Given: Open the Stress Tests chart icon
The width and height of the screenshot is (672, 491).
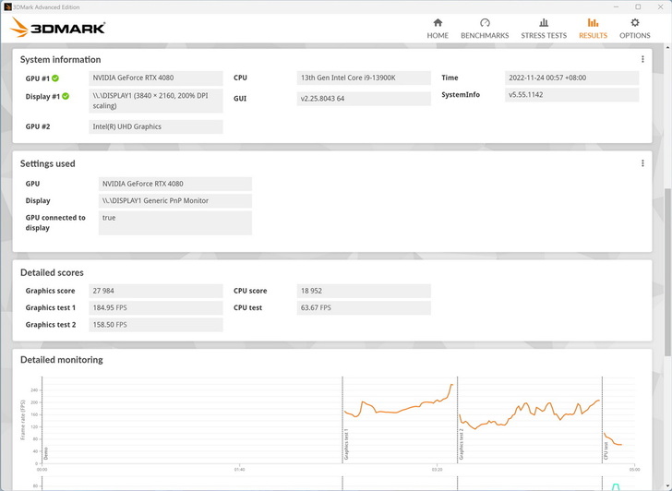Looking at the screenshot, I should [x=544, y=23].
